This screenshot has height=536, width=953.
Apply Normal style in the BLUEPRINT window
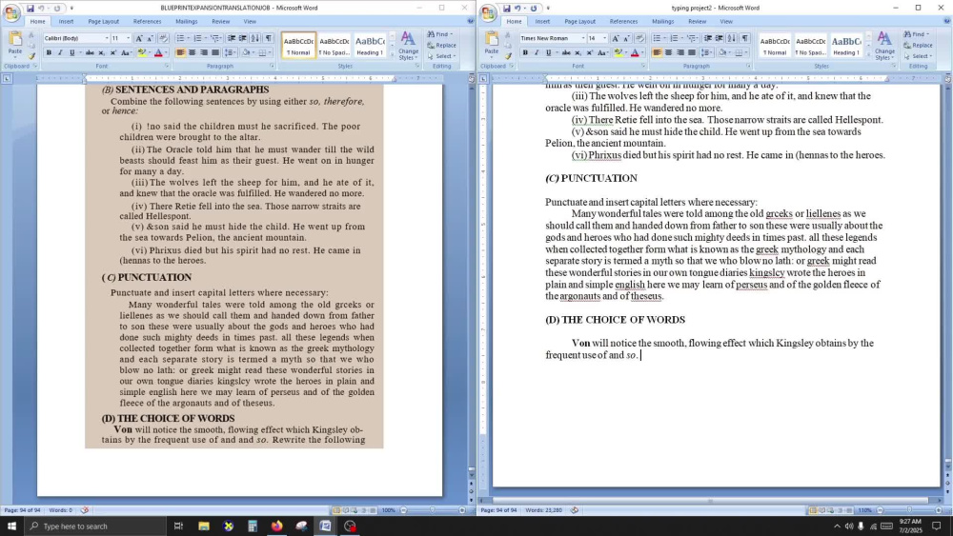coord(298,46)
